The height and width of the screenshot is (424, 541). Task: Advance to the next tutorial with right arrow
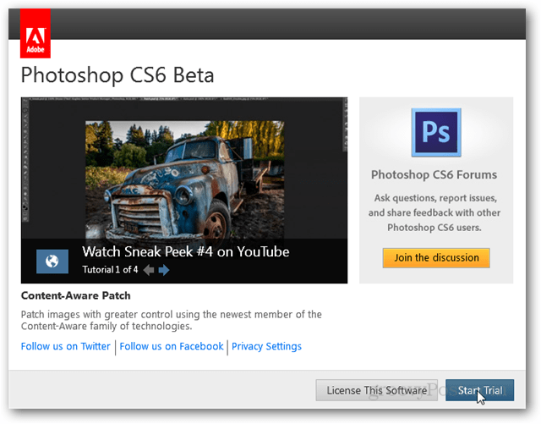click(164, 271)
